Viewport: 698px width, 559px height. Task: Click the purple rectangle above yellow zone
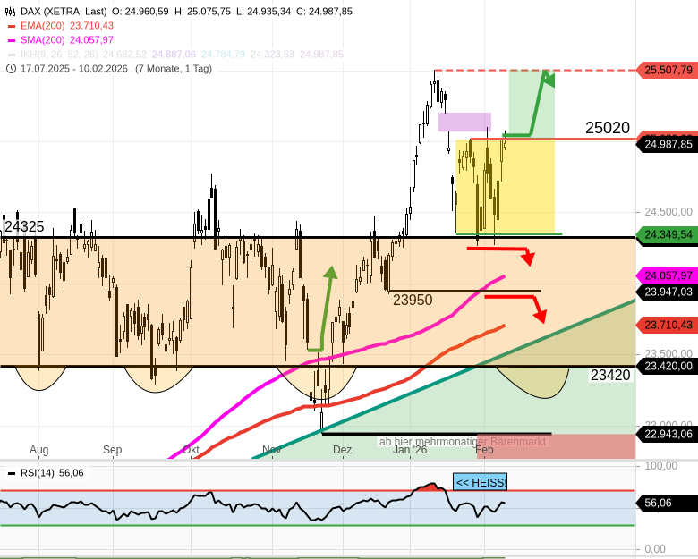tap(464, 122)
